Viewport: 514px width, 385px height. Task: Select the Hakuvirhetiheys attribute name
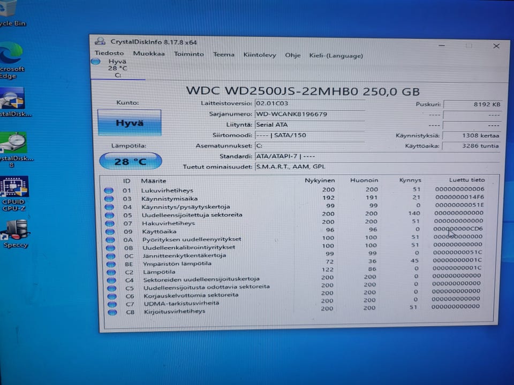click(169, 224)
